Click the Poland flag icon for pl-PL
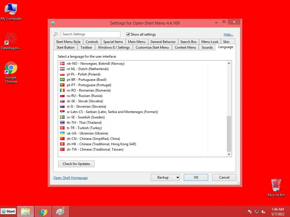290x217 pixels. (62, 74)
